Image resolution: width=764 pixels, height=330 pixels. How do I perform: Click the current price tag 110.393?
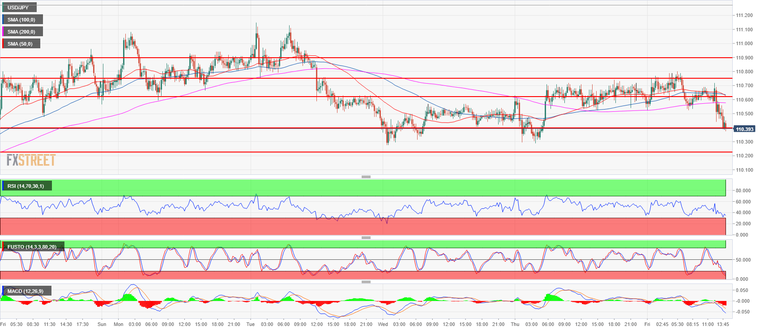[x=745, y=129]
